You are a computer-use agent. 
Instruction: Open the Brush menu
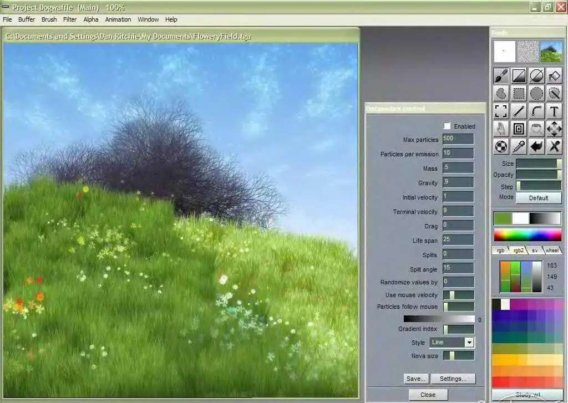tap(49, 19)
